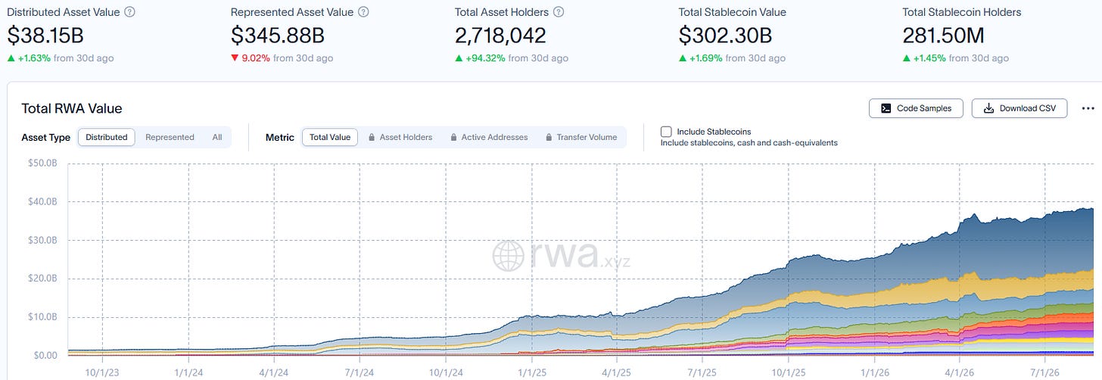This screenshot has width=1102, height=380.
Task: Open the Total Asset Holders help tooltip icon
Action: [x=559, y=12]
